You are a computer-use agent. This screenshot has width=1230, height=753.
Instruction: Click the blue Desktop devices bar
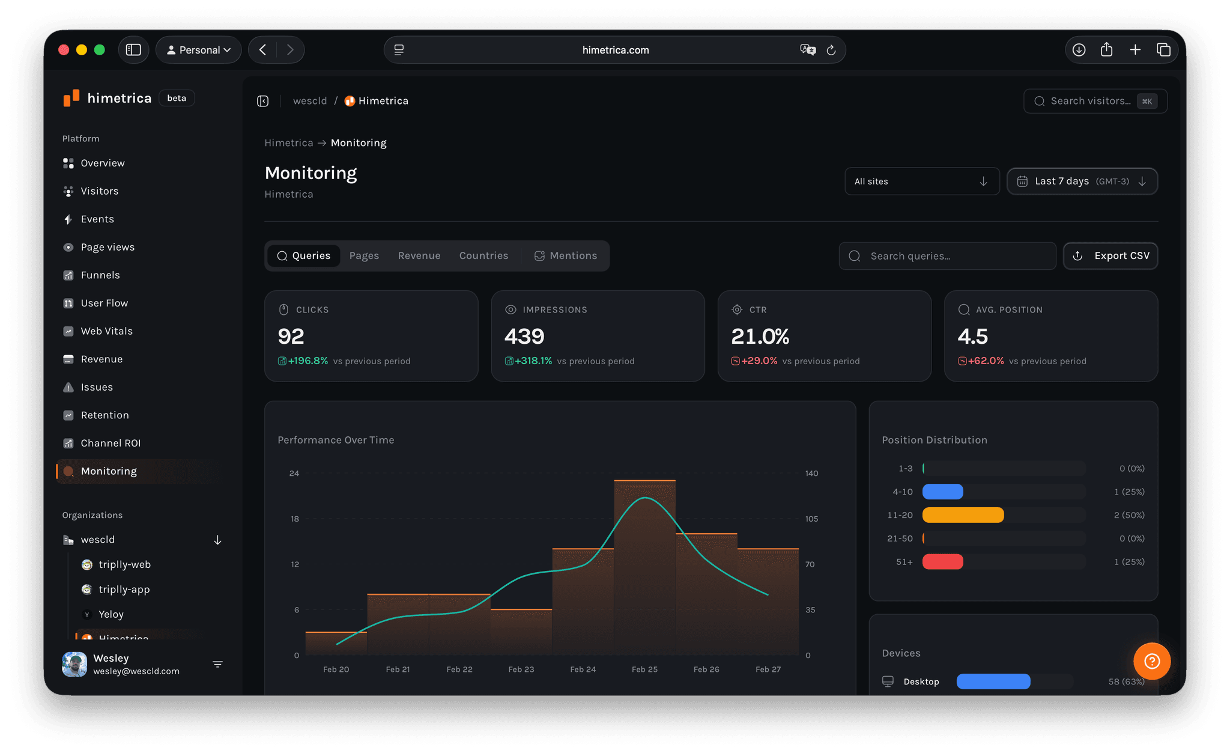pos(993,681)
